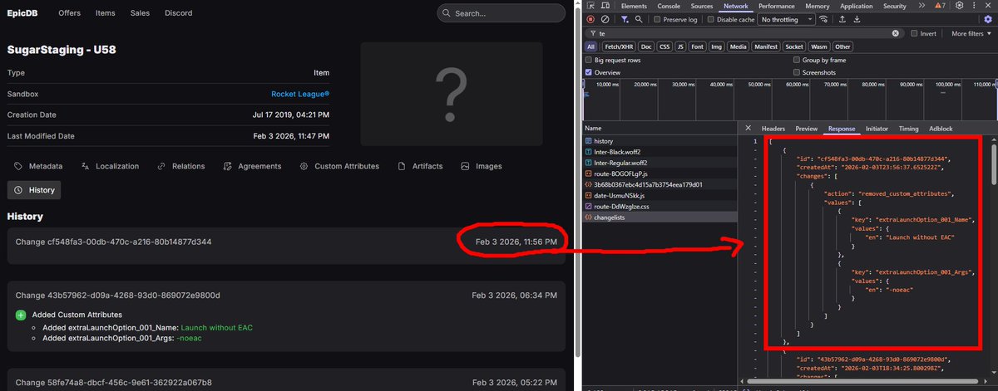Open the Adblock tab
998x391 pixels.
point(941,129)
